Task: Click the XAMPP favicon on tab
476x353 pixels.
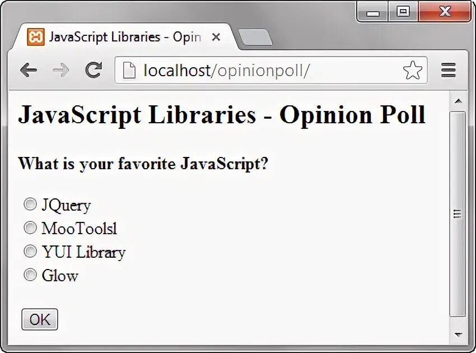Action: (x=36, y=37)
